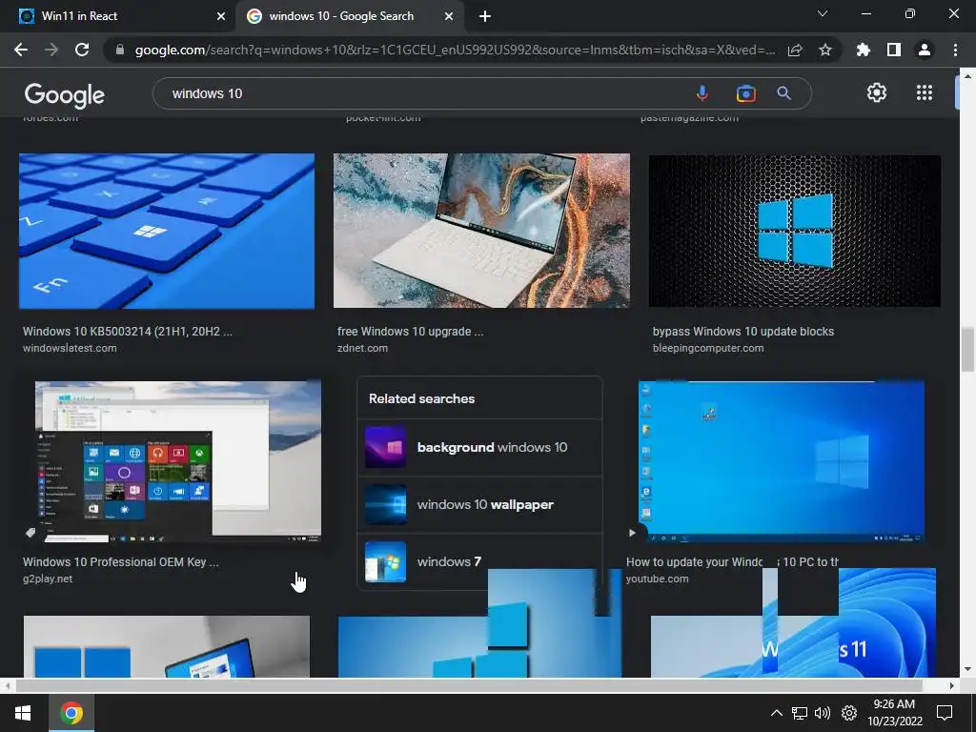Open the free Windows 10 upgrade result title

pyautogui.click(x=410, y=331)
